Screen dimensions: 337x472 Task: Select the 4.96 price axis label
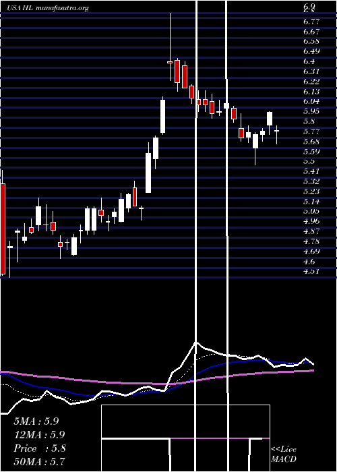tap(311, 221)
